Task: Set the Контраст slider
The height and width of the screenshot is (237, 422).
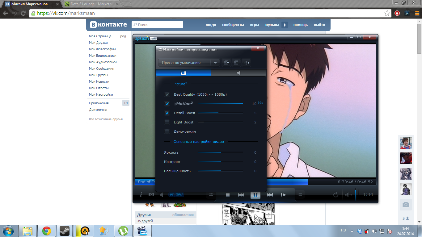Action: tap(220, 162)
